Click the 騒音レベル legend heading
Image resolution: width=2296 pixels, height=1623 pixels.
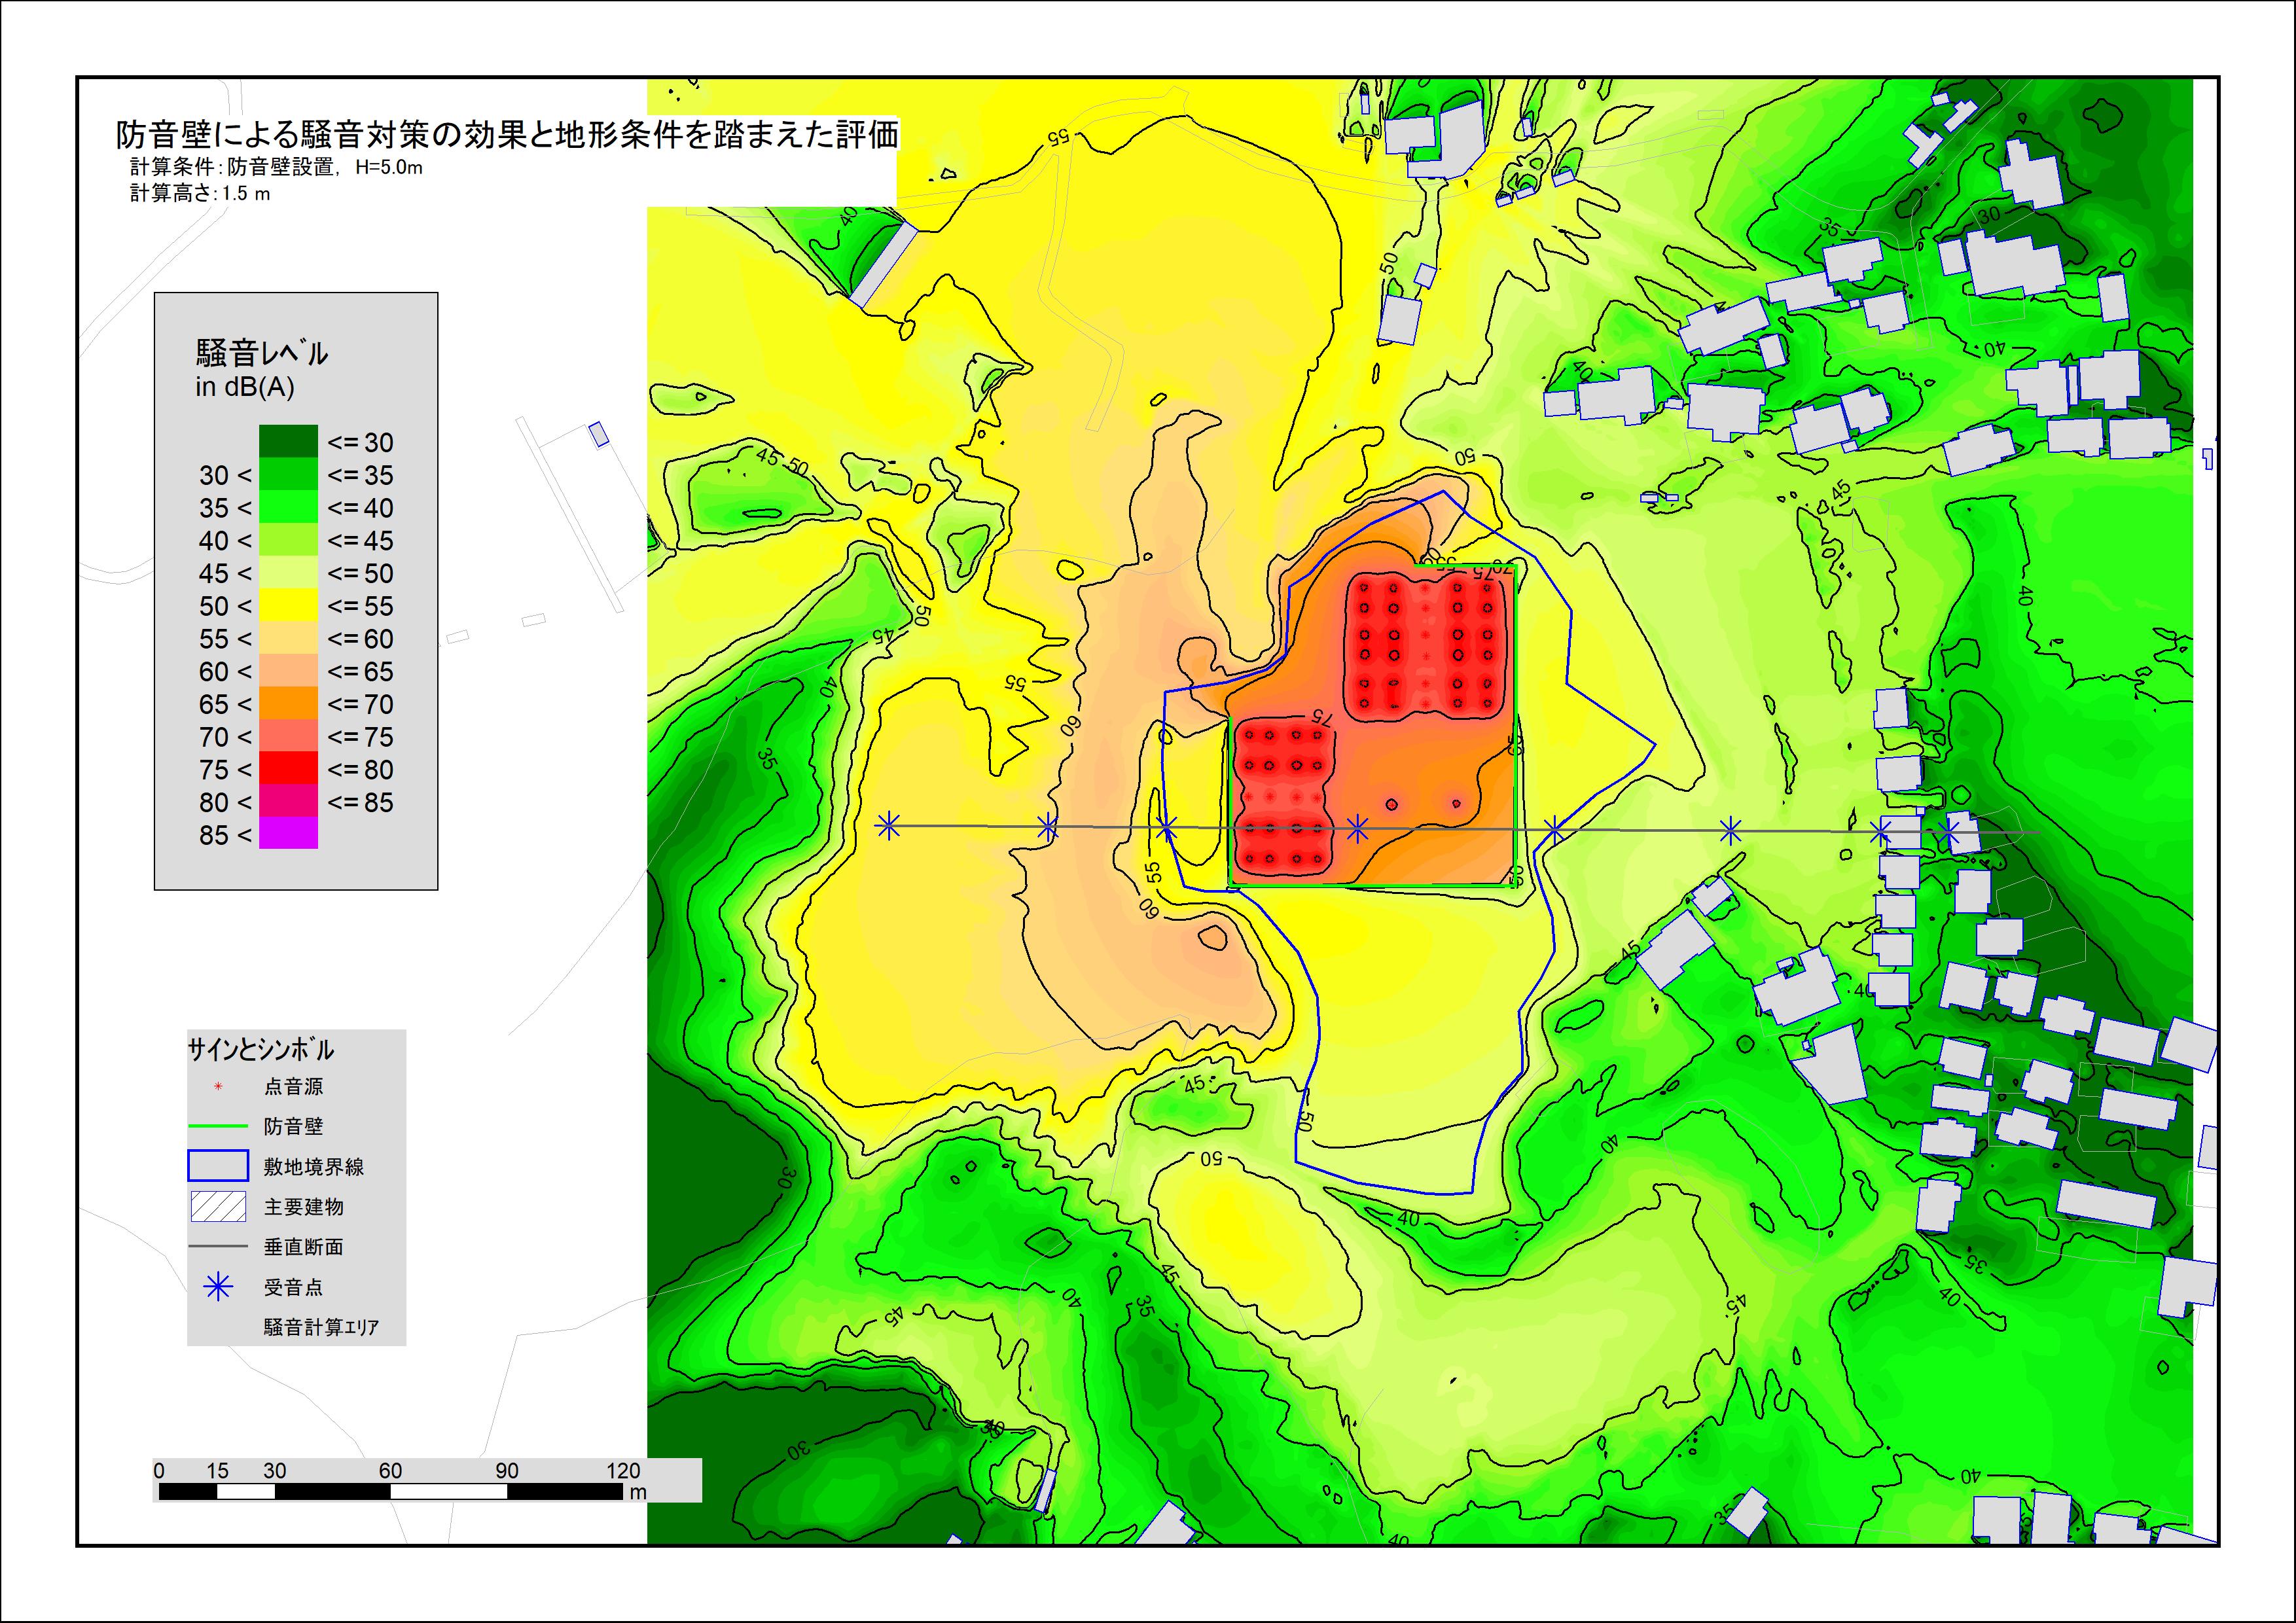click(262, 352)
